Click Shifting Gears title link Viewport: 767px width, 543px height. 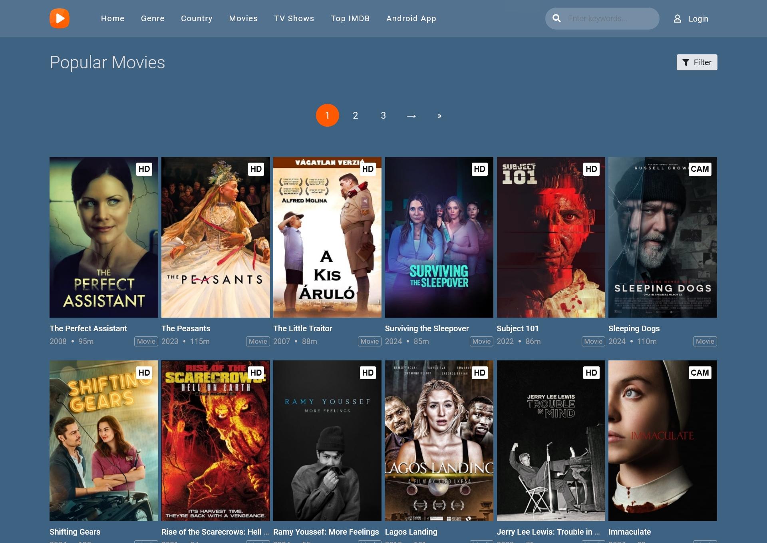(x=75, y=532)
